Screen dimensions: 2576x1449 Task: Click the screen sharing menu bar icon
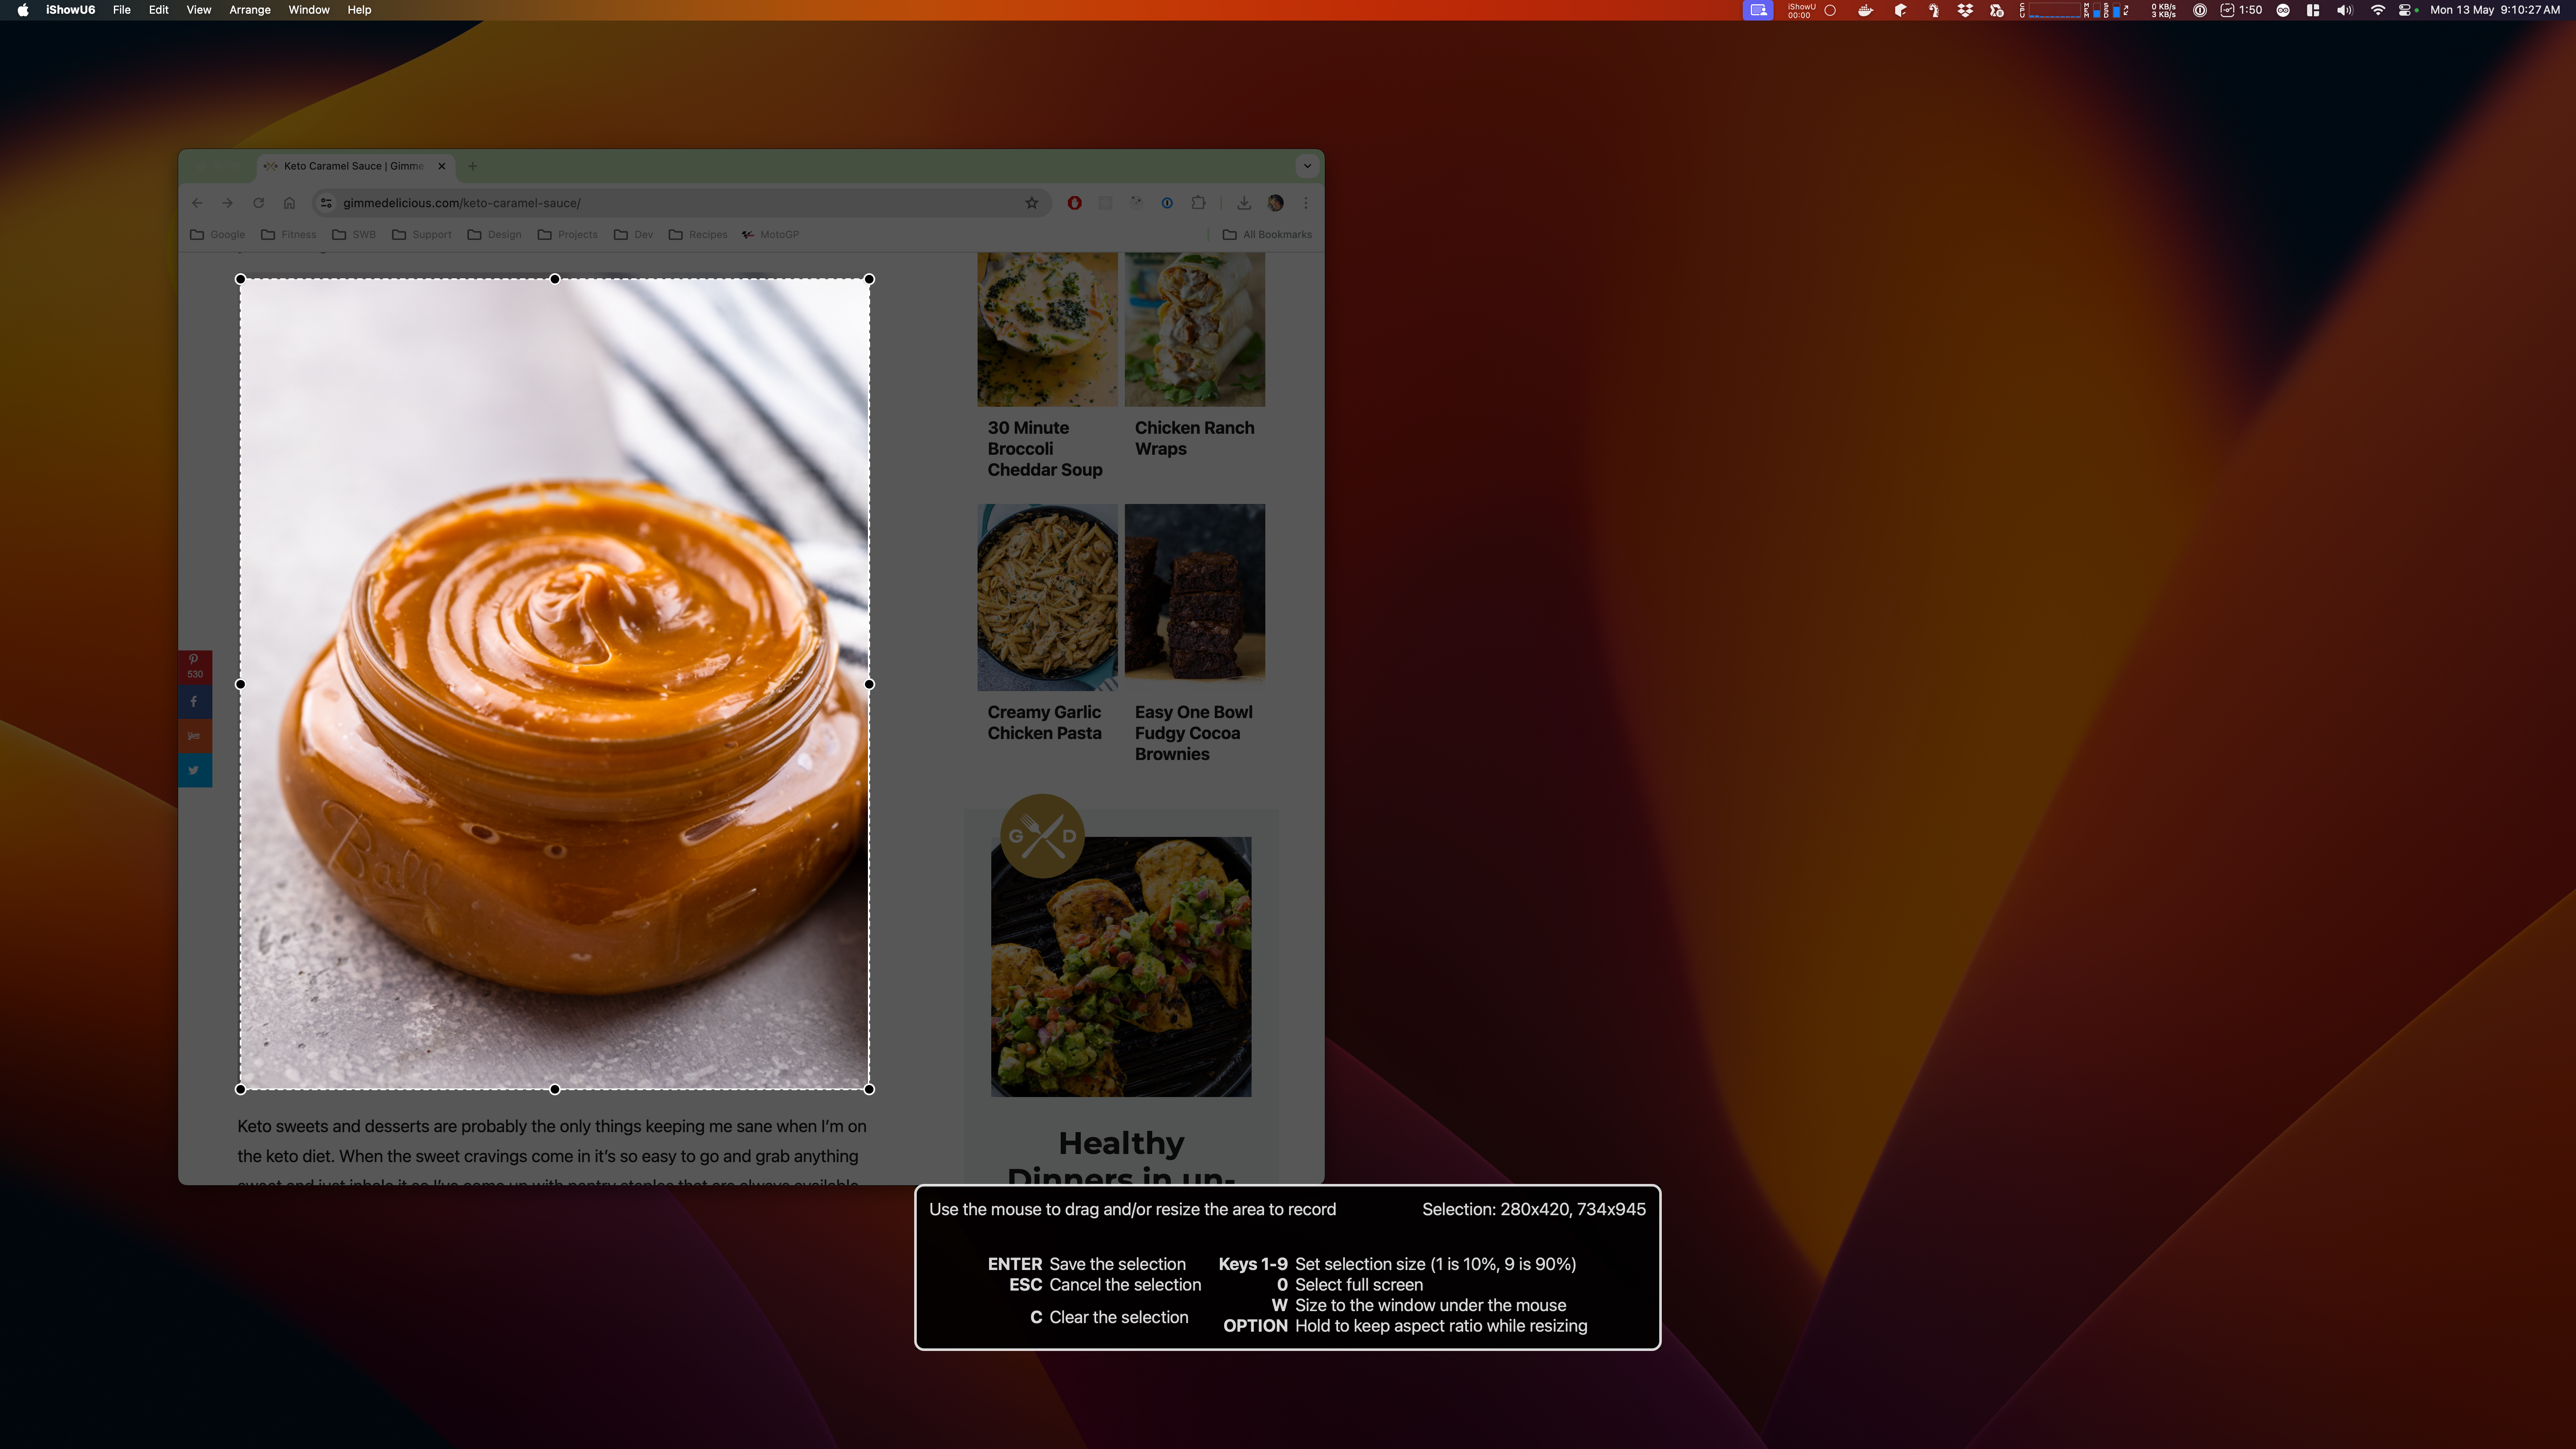[1758, 10]
